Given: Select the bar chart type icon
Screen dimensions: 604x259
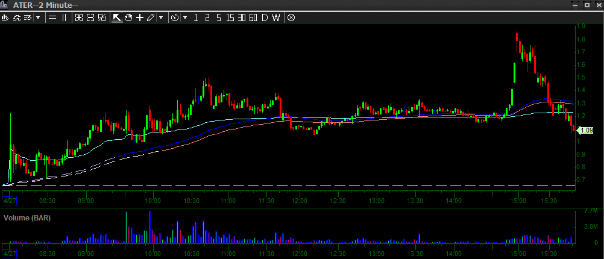Looking at the screenshot, I should 5,17.
